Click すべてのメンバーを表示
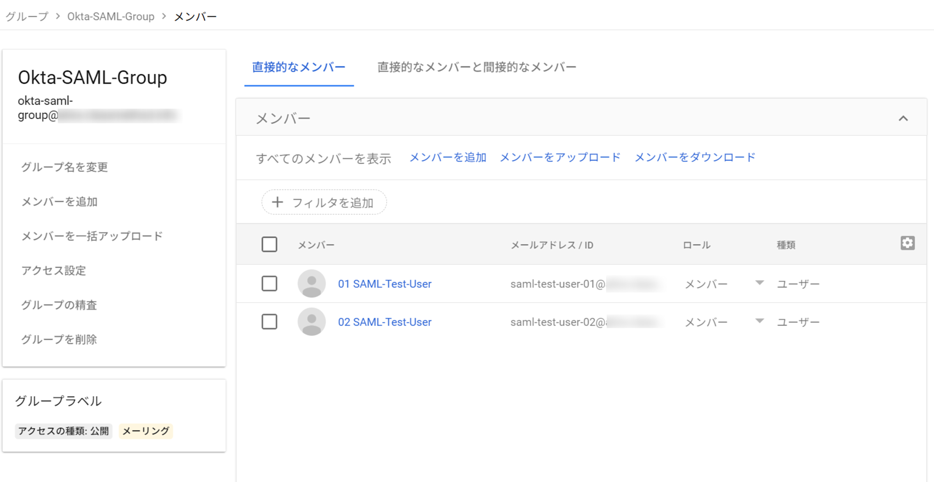Image resolution: width=934 pixels, height=482 pixels. coord(325,158)
